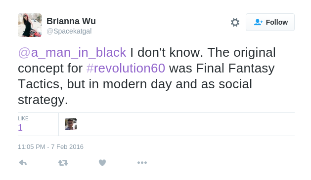Click the word strategy in tweet
Screen dimensions: 311x180
tap(41, 100)
